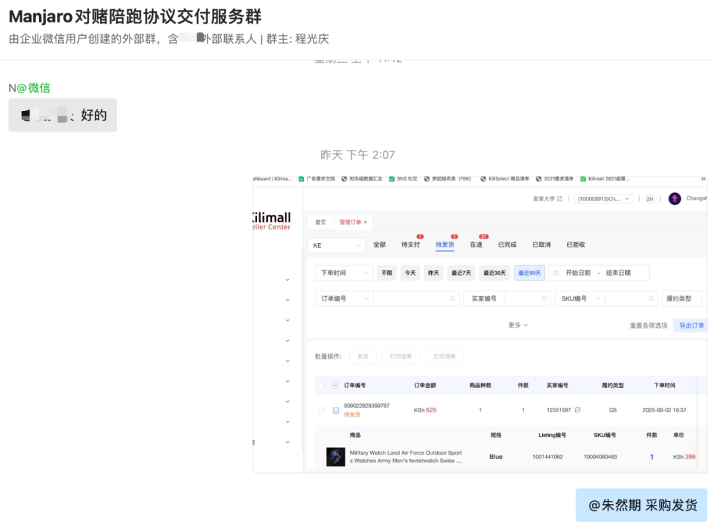Viewport: 714px width, 526px height.
Task: Collapse order 509022025359757 details with its minus icon
Action: pyautogui.click(x=336, y=410)
